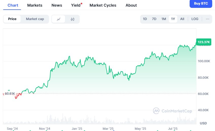Open the three-dot more options menu
215x131 pixels.
coord(208,19)
